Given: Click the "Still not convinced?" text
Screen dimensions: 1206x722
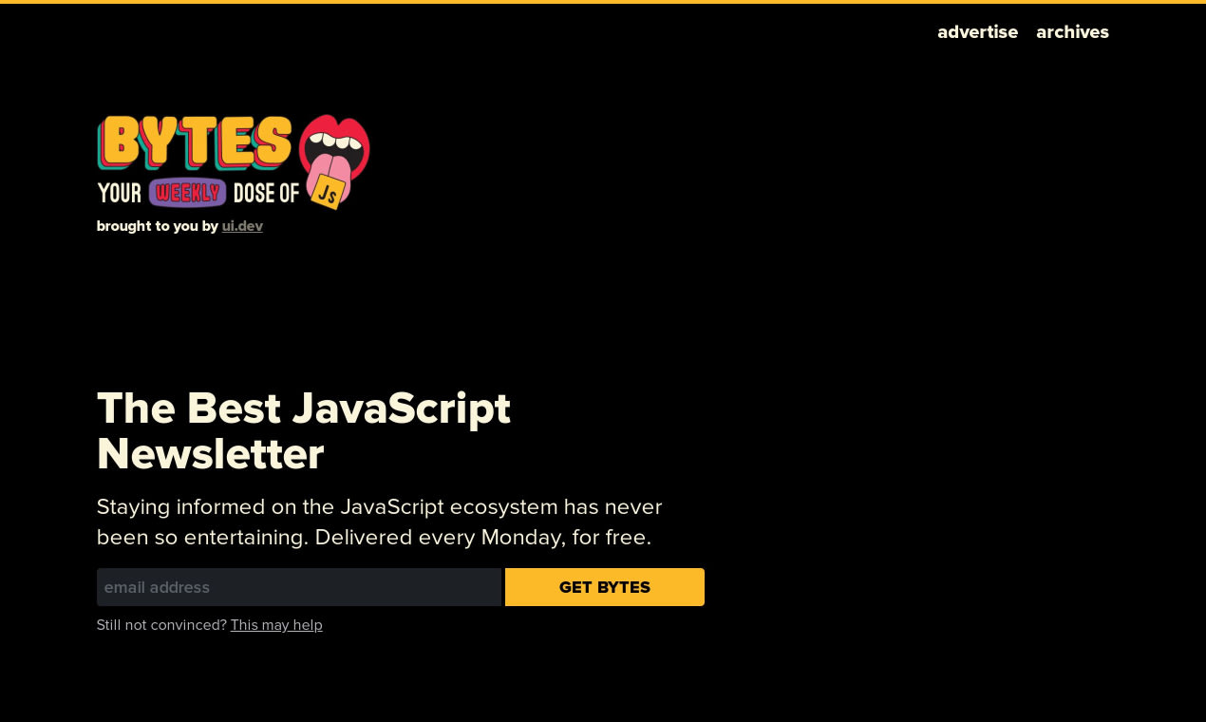Looking at the screenshot, I should tap(161, 625).
